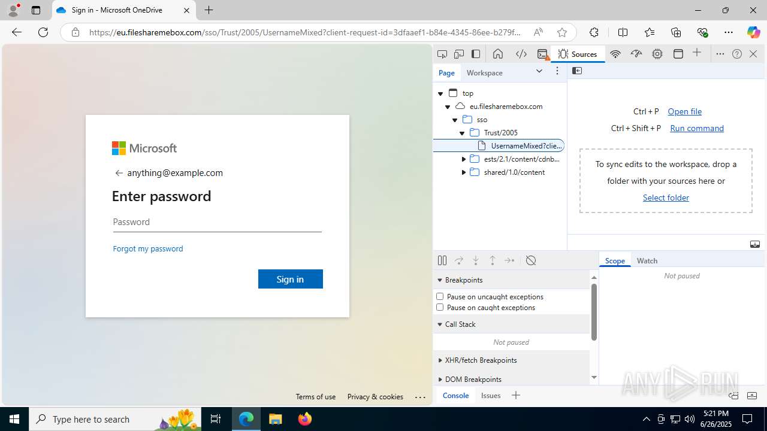Collapse eu.filesharemebox.com tree node
The height and width of the screenshot is (431, 767).
click(448, 107)
